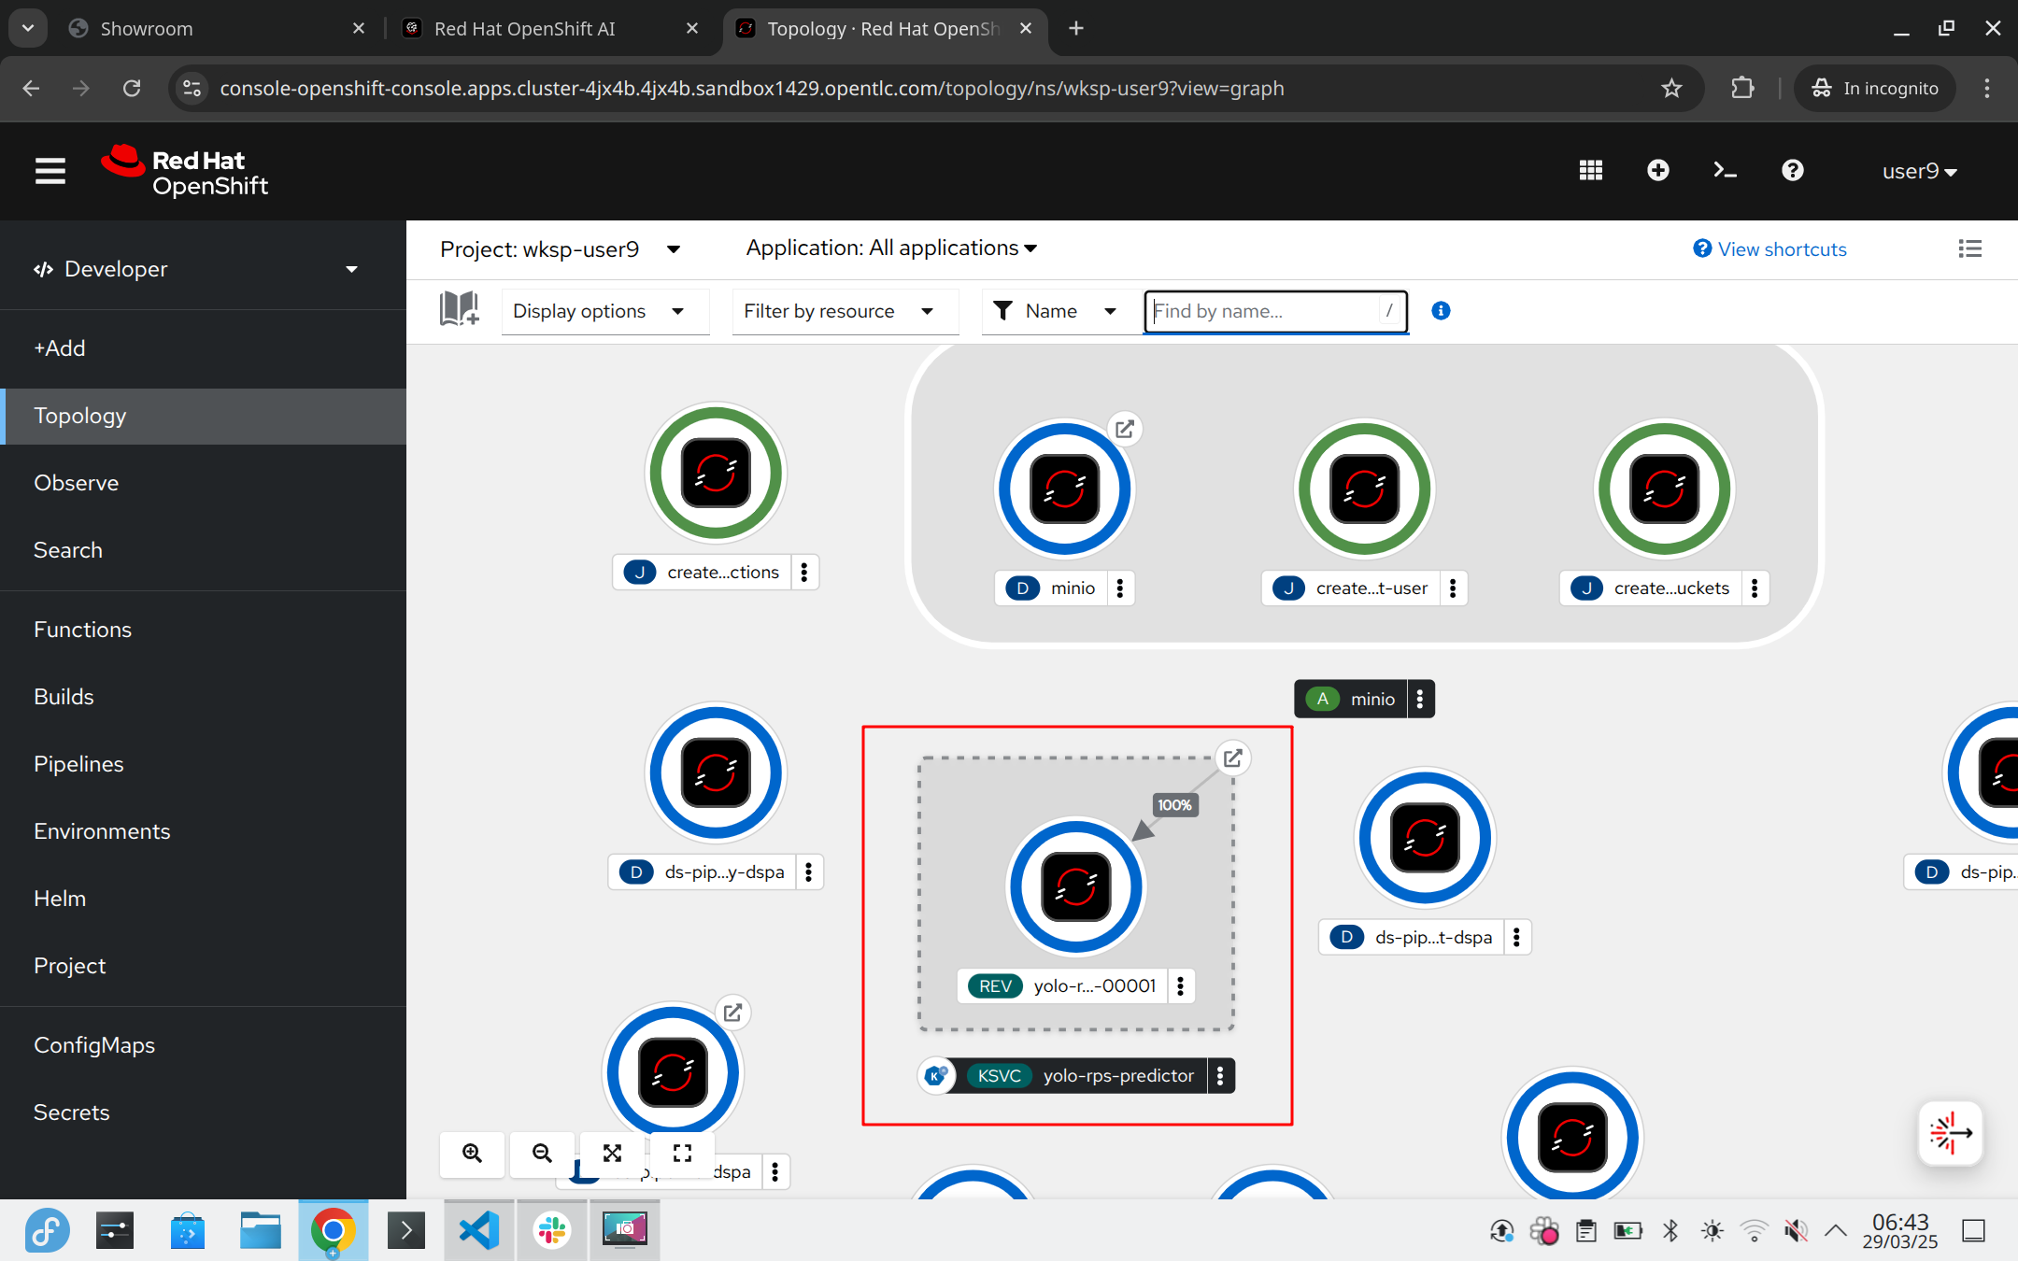Select the ds-pip...t-dspa deployment node
2018x1261 pixels.
click(x=1425, y=838)
